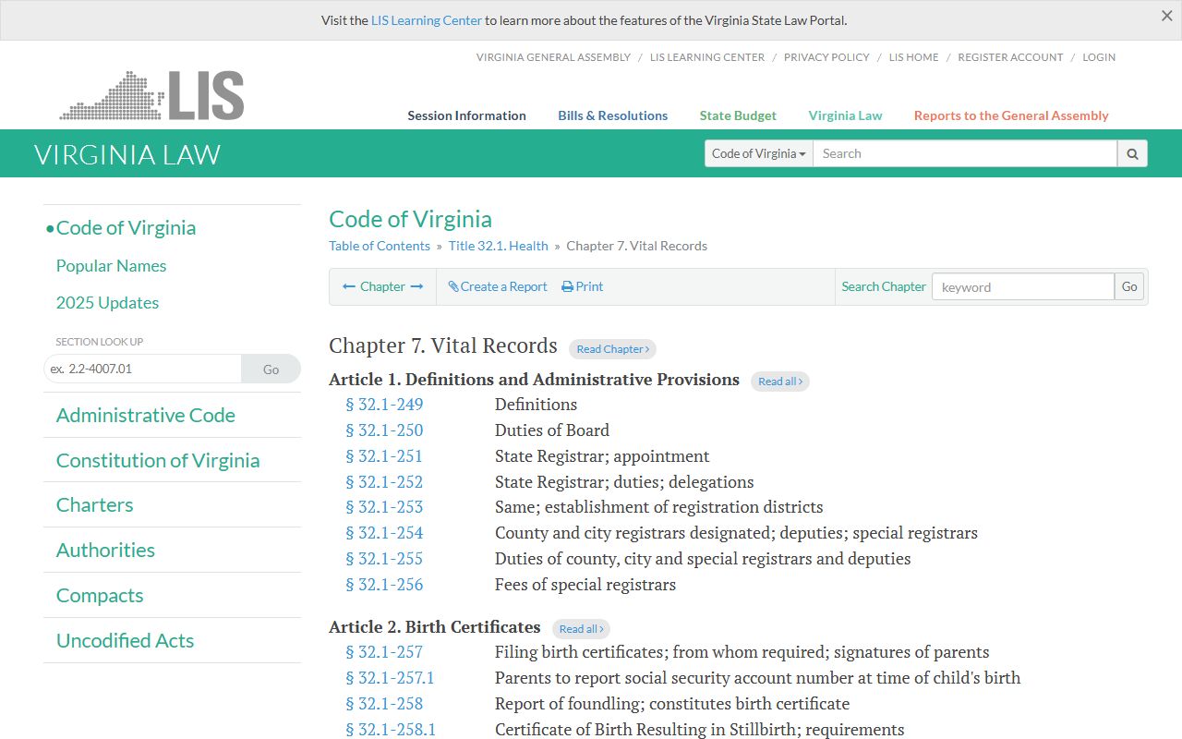Image resolution: width=1182 pixels, height=739 pixels.
Task: Click the Section Look Up input
Action: 142,369
